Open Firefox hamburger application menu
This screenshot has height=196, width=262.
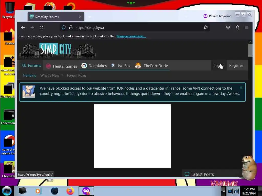pos(246,27)
